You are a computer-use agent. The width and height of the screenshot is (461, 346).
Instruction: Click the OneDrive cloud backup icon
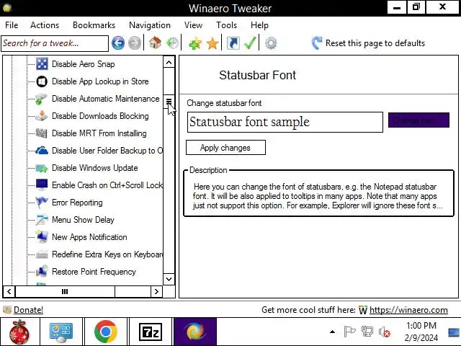click(42, 151)
